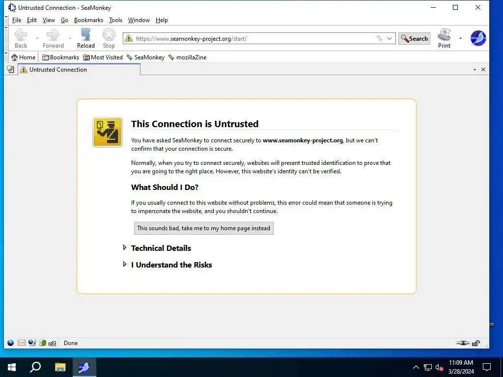Click the muted volume tray icon
This screenshot has height=377, width=503.
(440, 367)
